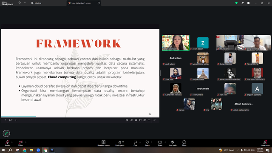
Task: Switch to the Meeting tab
Action: [36, 3]
